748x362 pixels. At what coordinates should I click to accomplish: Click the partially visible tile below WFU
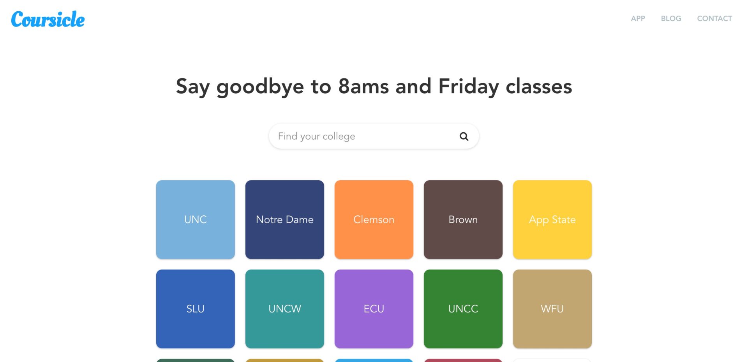coord(552,360)
